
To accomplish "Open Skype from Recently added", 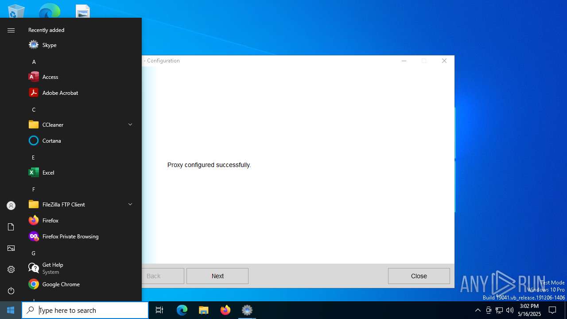I will click(82, 45).
